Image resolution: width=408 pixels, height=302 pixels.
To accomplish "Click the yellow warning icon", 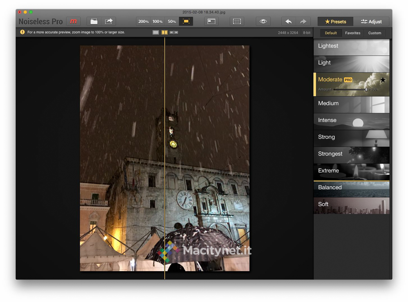I will click(x=22, y=32).
